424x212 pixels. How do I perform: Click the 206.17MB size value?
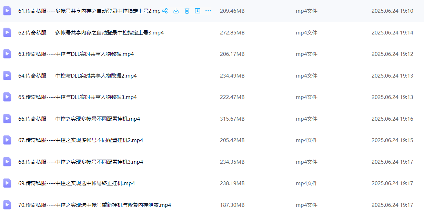coord(232,54)
